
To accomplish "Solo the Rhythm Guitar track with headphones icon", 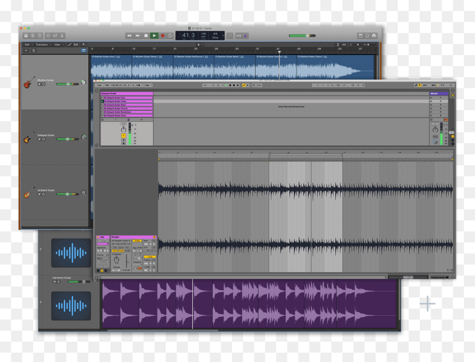I will point(43,84).
